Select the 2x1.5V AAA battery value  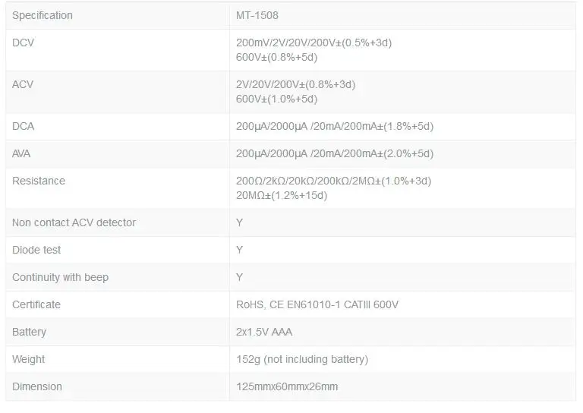[264, 332]
